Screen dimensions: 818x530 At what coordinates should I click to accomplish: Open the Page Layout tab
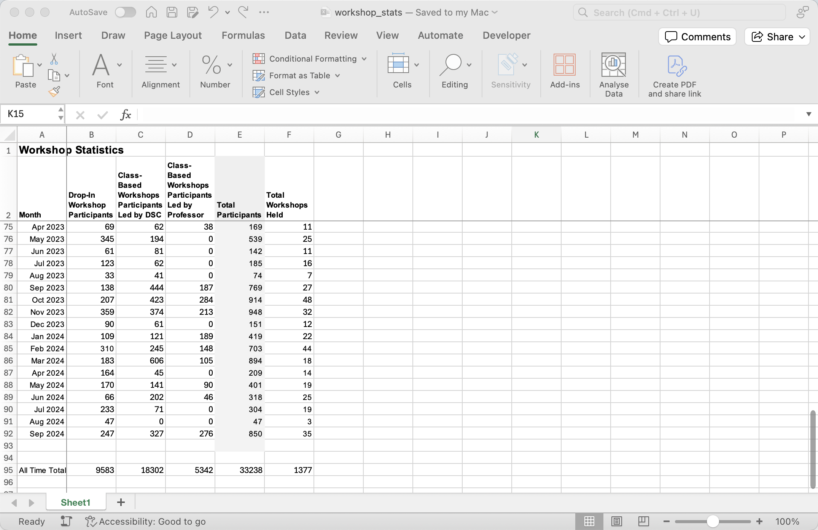[x=173, y=35]
